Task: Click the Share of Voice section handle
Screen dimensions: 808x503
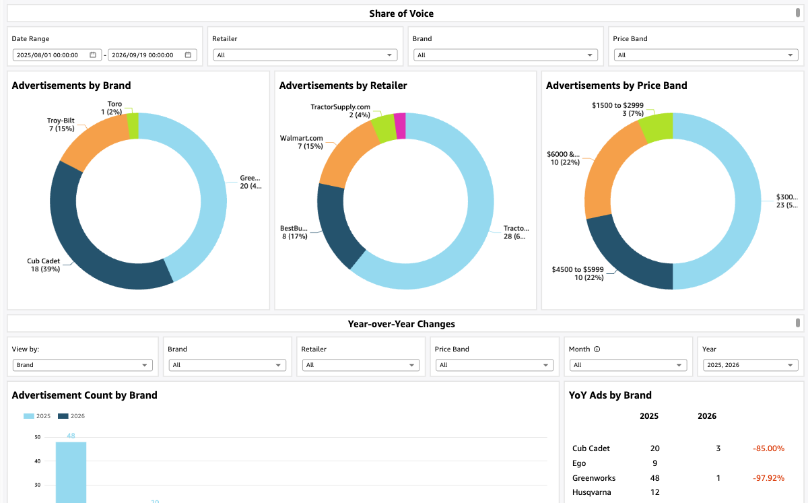Action: pyautogui.click(x=798, y=13)
